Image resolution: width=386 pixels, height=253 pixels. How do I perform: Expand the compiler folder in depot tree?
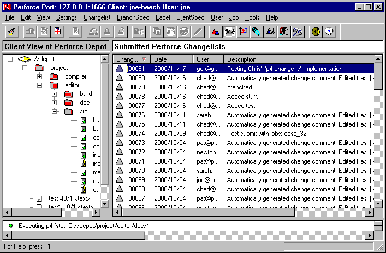tap(40, 76)
